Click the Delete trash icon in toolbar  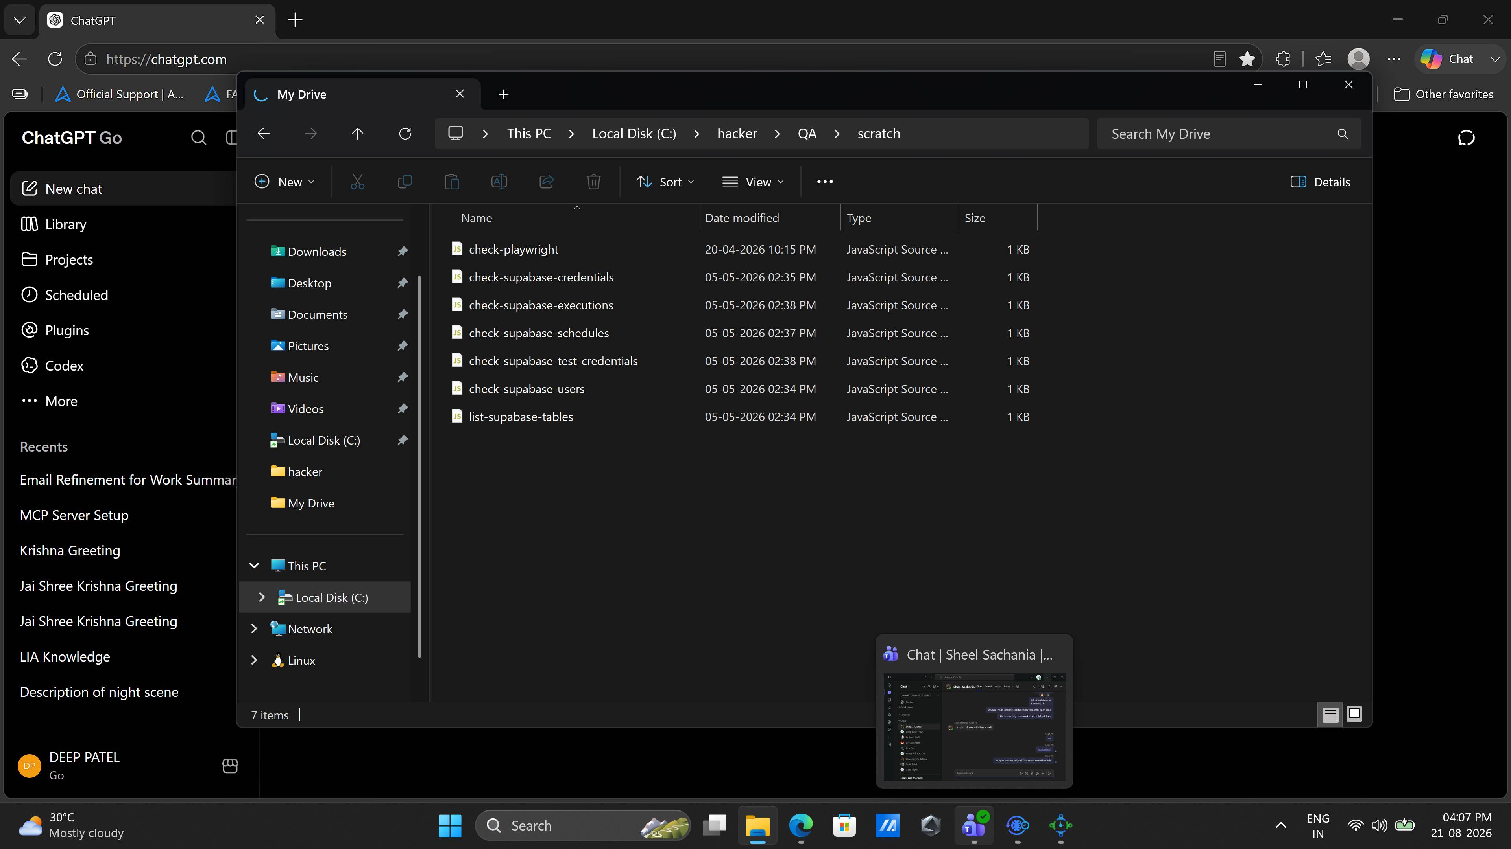(594, 182)
